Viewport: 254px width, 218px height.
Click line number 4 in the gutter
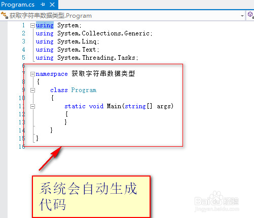click(x=23, y=50)
